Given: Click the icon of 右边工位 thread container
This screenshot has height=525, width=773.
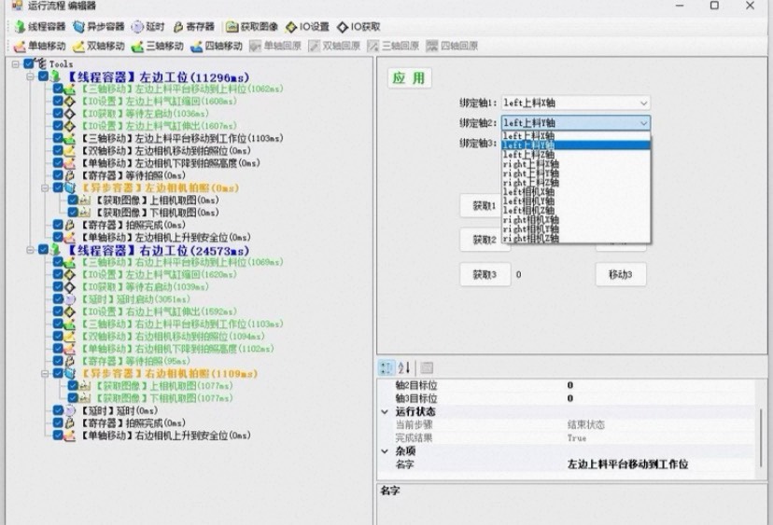Looking at the screenshot, I should click(56, 250).
